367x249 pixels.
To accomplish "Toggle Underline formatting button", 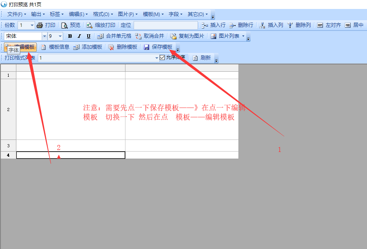I will tap(88, 36).
